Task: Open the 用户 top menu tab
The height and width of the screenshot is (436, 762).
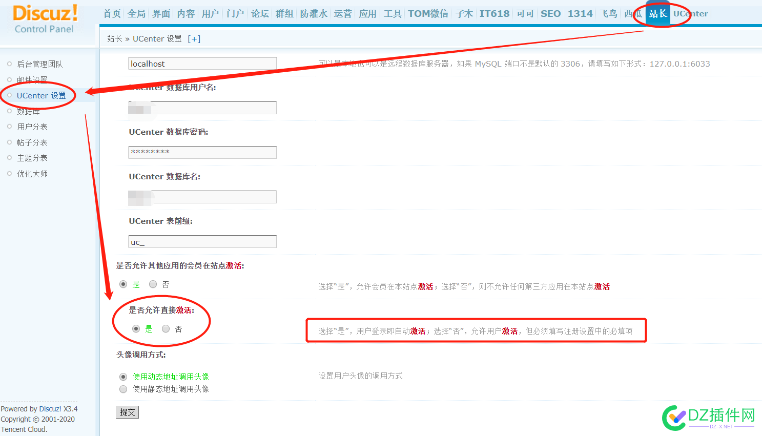Action: point(211,14)
